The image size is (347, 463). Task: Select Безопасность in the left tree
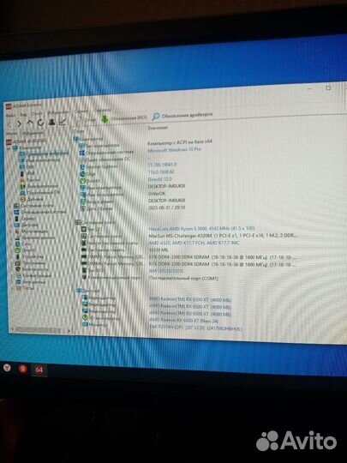tap(35, 269)
